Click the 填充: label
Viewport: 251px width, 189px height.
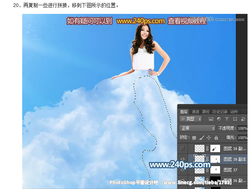pyautogui.click(x=231, y=137)
